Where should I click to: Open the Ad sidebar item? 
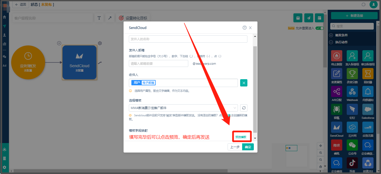pyautogui.click(x=4, y=66)
